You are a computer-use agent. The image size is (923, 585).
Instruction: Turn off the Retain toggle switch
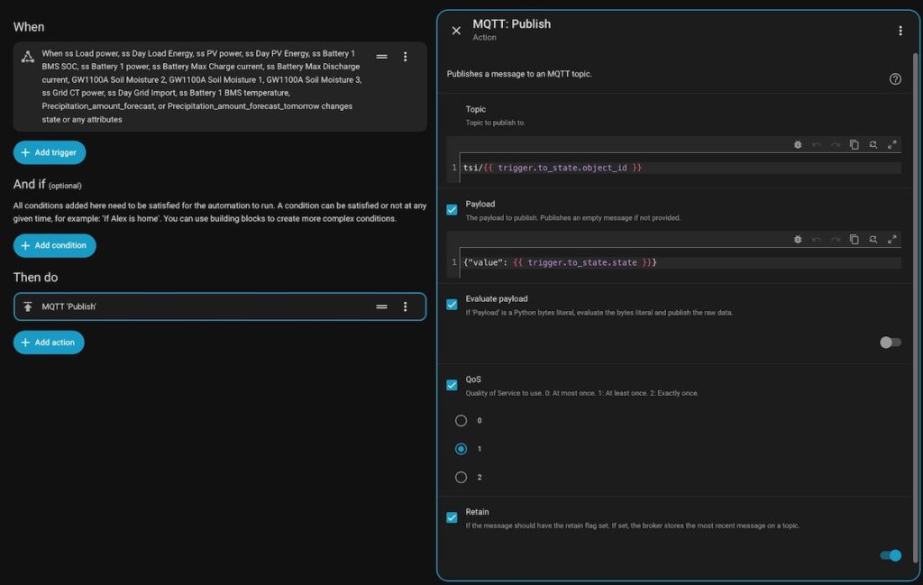tap(891, 555)
